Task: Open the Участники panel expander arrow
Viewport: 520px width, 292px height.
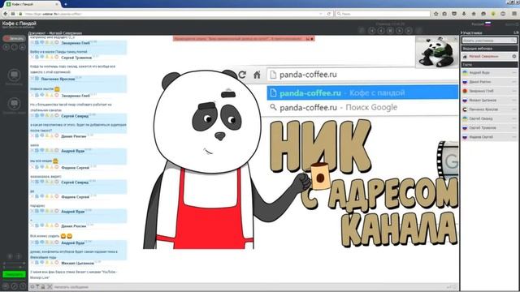Action: point(461,32)
